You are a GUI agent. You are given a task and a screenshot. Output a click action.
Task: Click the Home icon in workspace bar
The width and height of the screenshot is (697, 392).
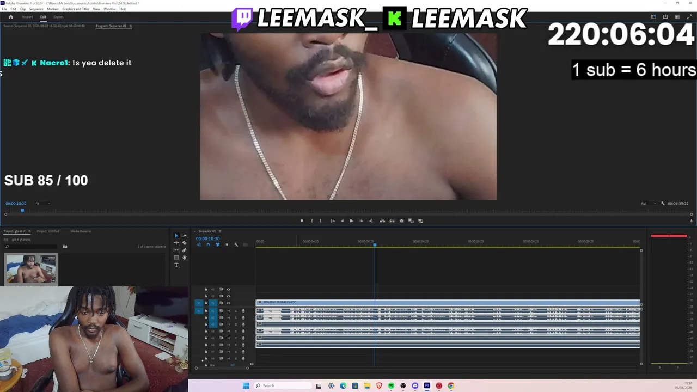click(10, 17)
